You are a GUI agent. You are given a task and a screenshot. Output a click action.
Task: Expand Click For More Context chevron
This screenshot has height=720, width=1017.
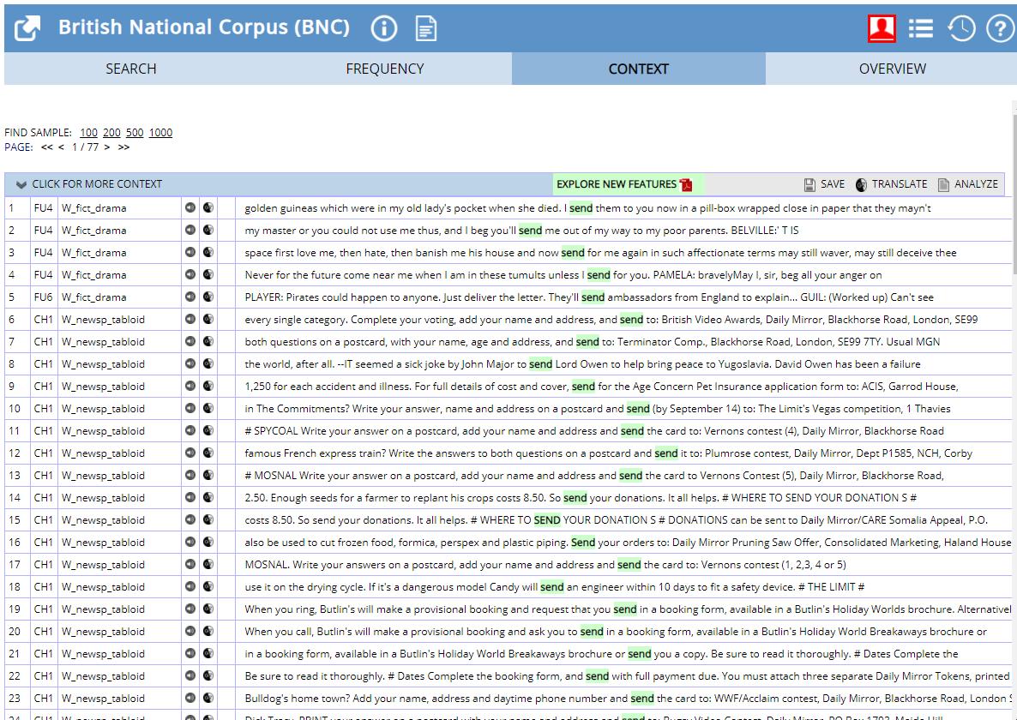[21, 184]
